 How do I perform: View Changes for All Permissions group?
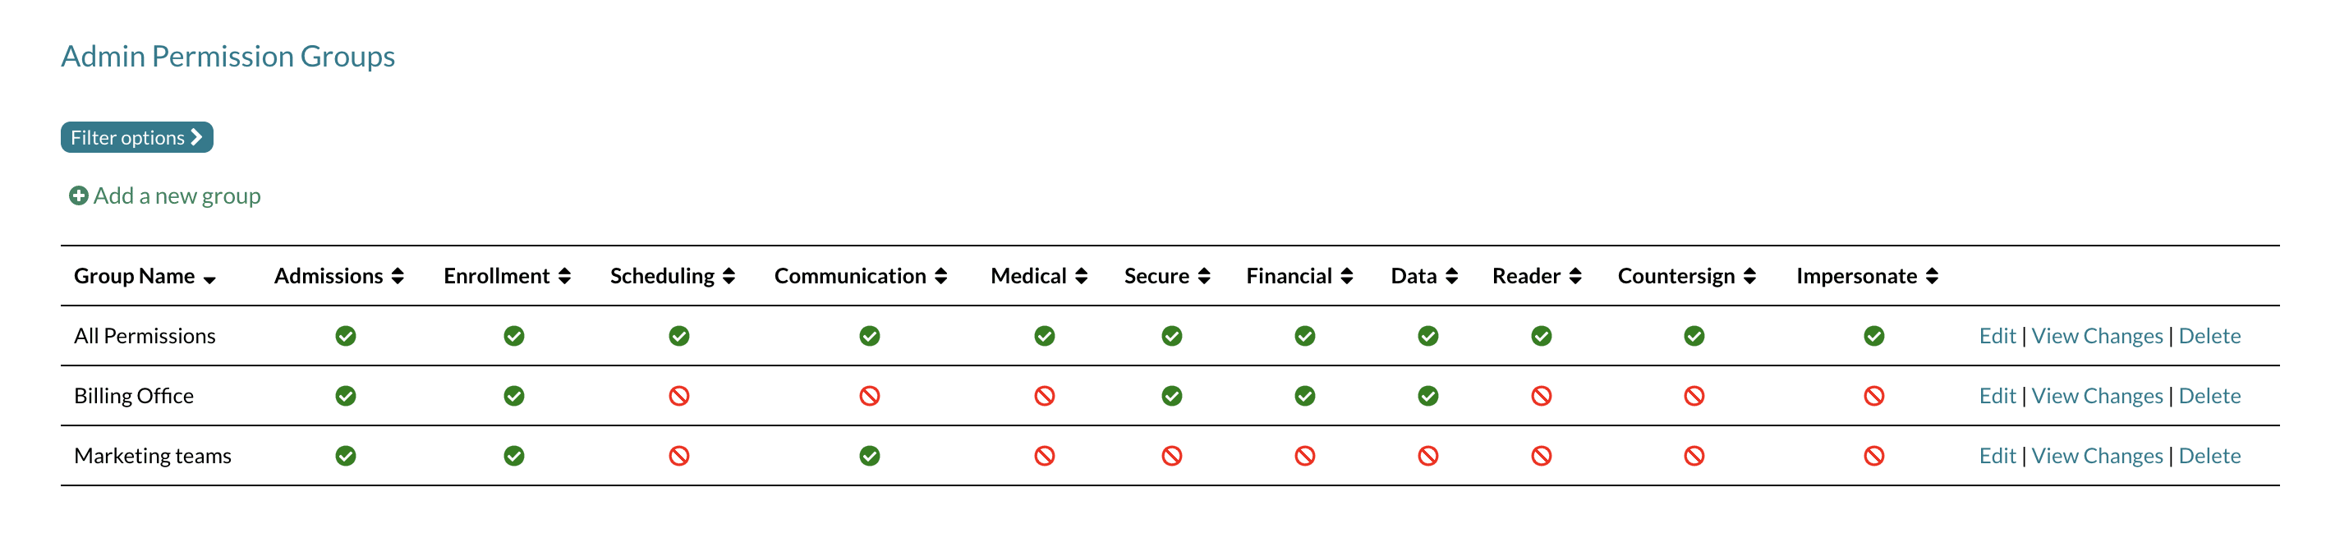(2097, 337)
